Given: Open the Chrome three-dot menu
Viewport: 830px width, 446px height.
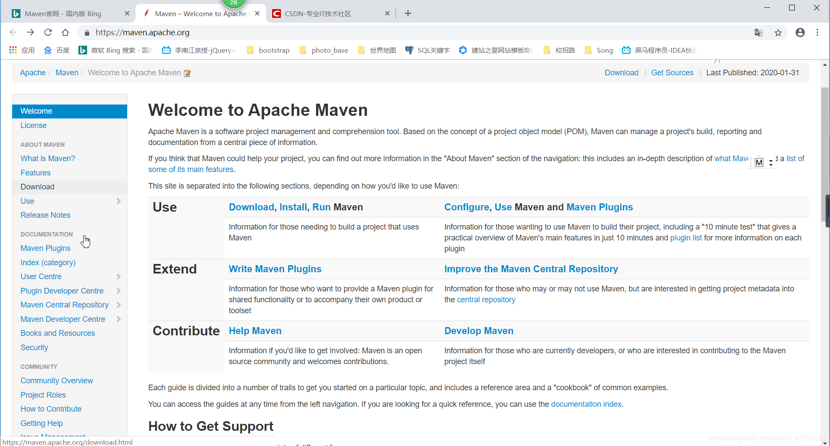Looking at the screenshot, I should pos(817,33).
